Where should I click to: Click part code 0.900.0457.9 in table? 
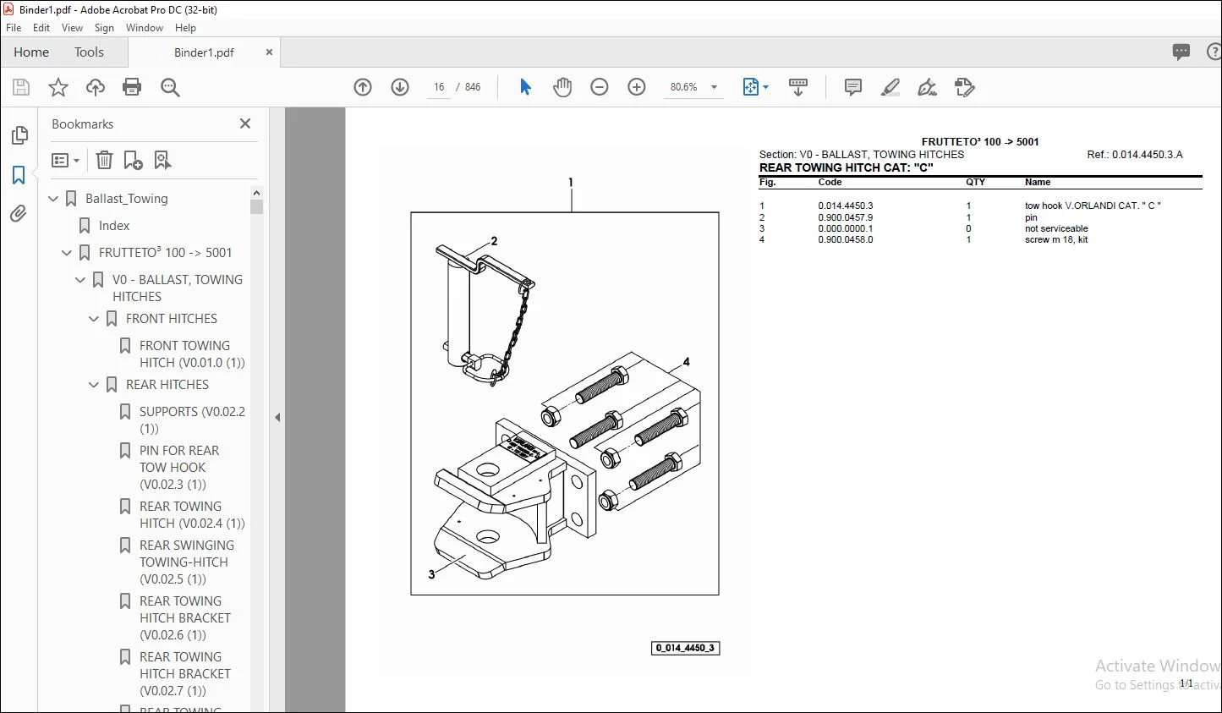click(846, 217)
